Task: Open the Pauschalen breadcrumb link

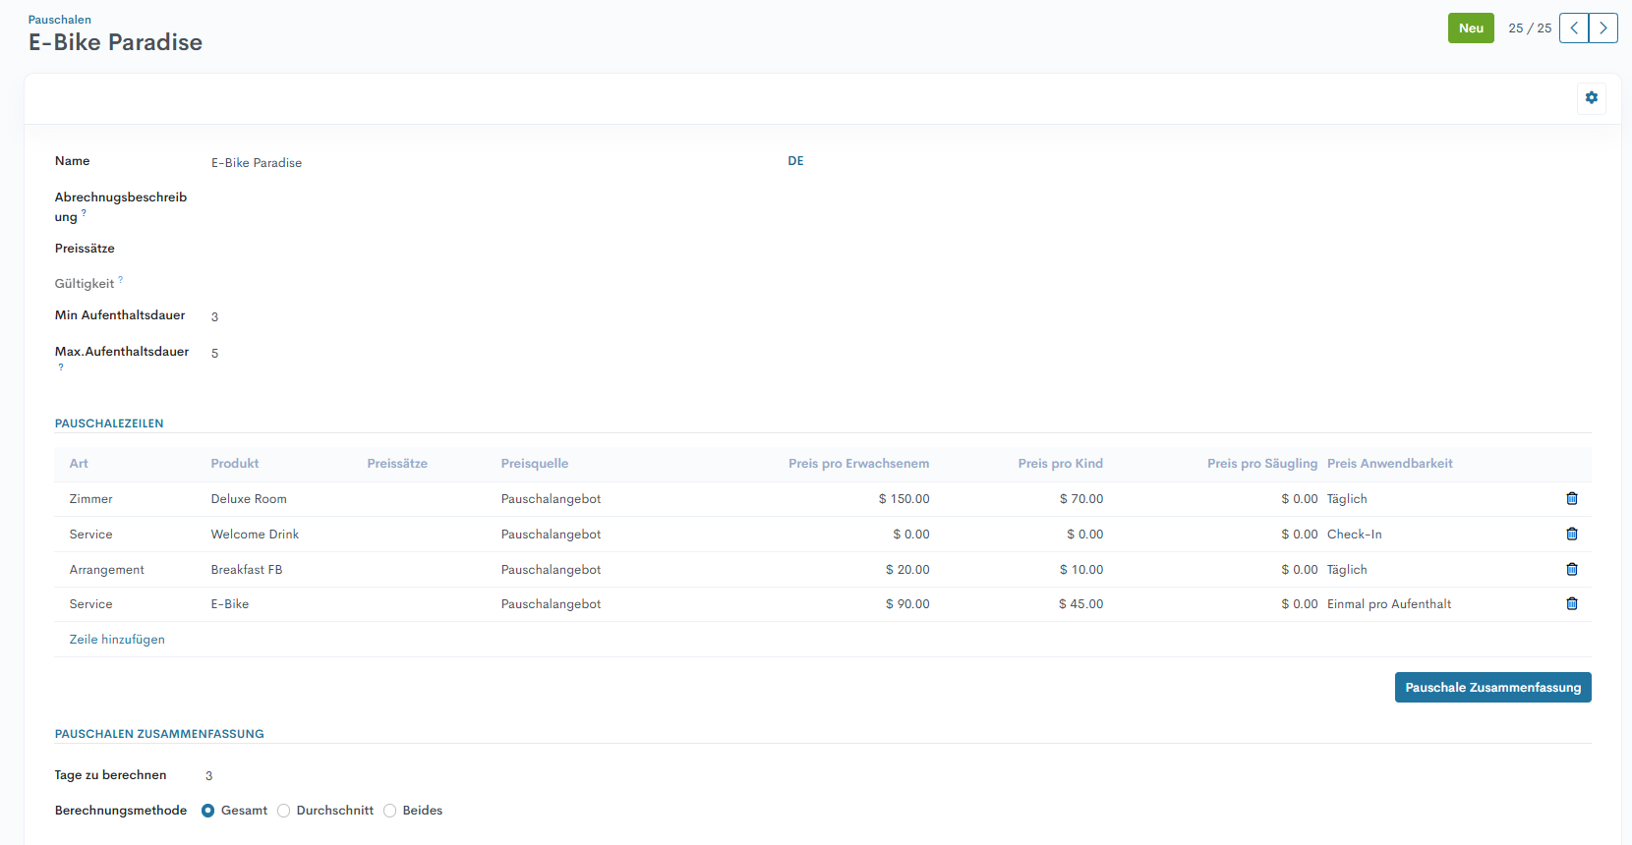Action: click(59, 20)
